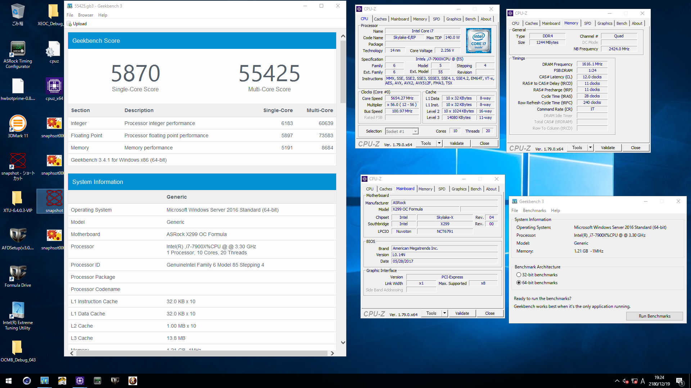Click Run Benchmarks button
Screen dimensions: 691x388
654,316
